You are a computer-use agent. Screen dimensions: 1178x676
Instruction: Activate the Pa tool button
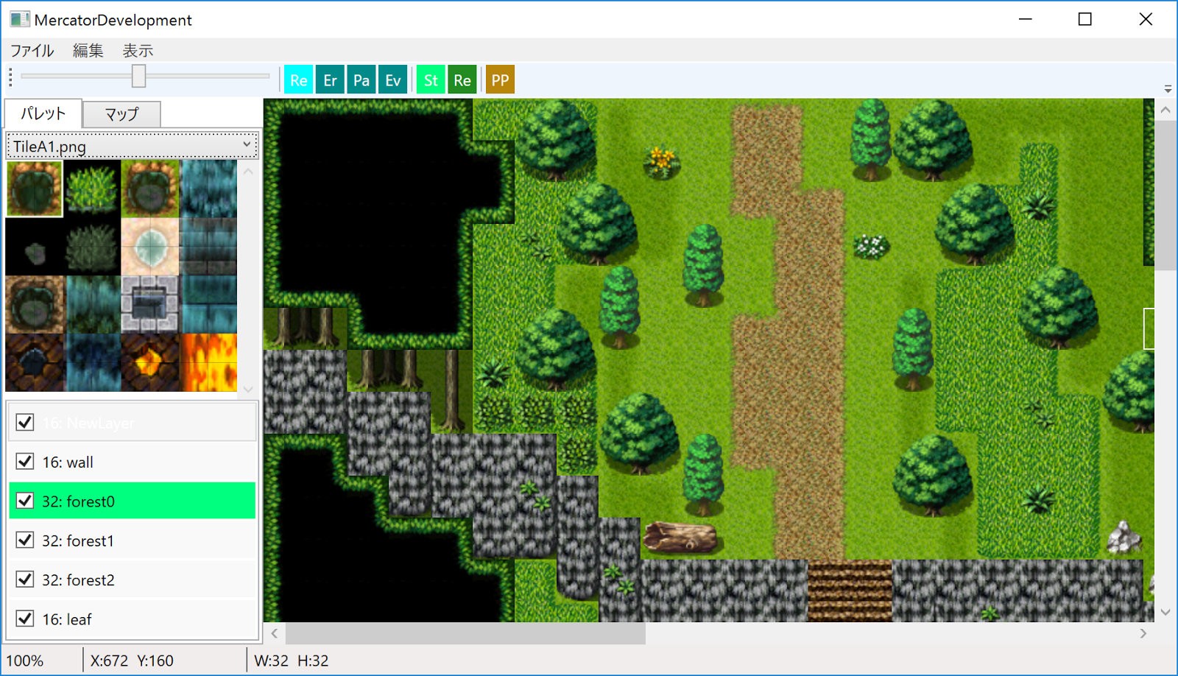coord(361,80)
